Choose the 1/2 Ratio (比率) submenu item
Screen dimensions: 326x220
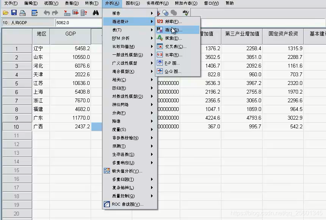point(178,55)
